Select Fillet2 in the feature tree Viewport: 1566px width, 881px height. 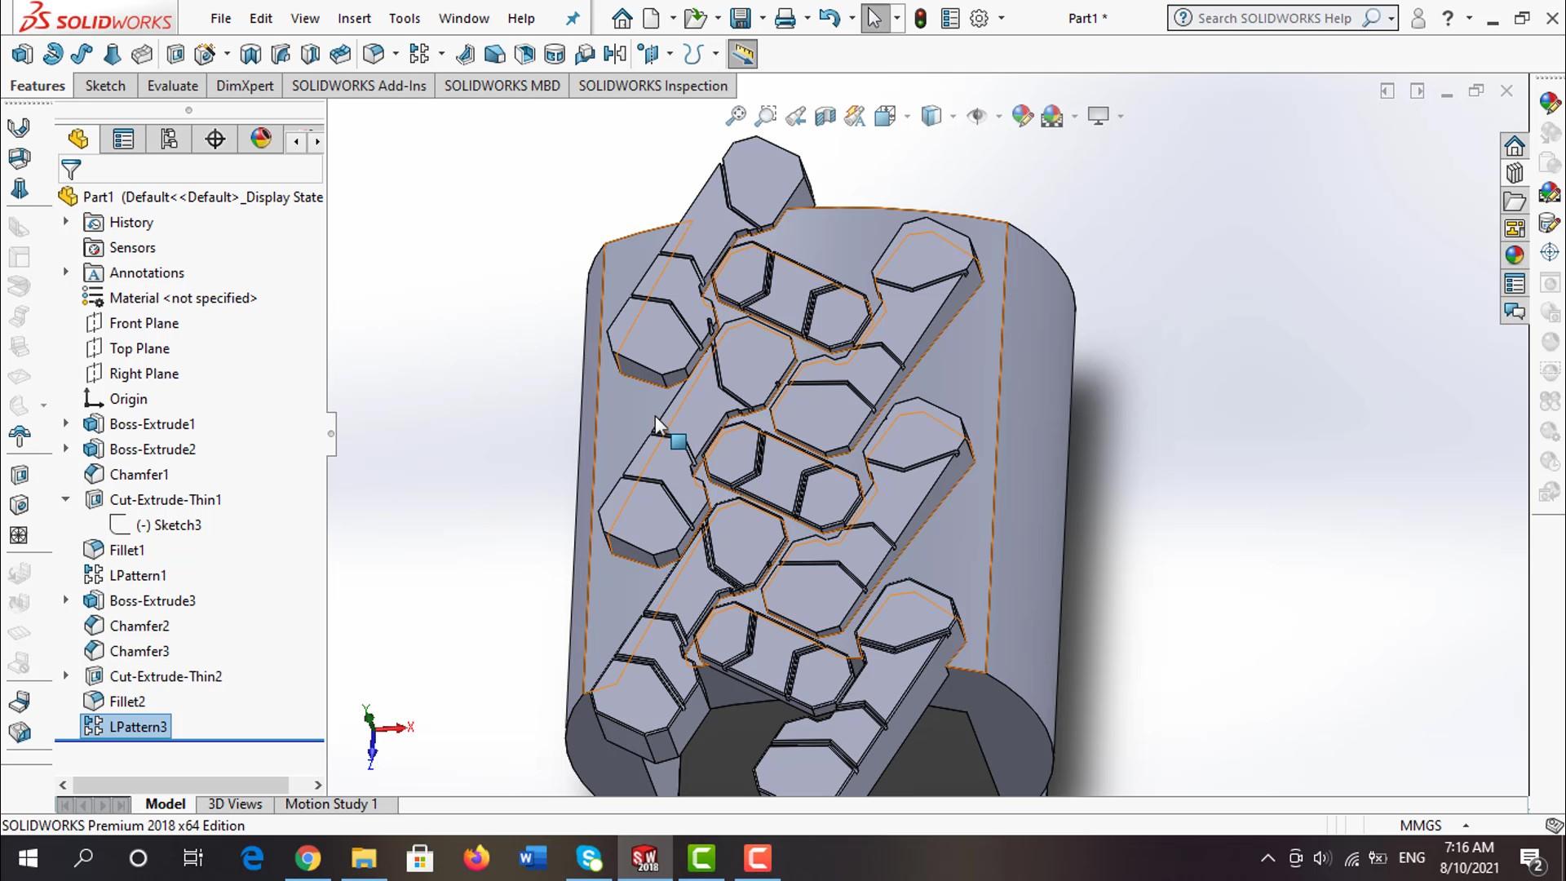point(127,702)
